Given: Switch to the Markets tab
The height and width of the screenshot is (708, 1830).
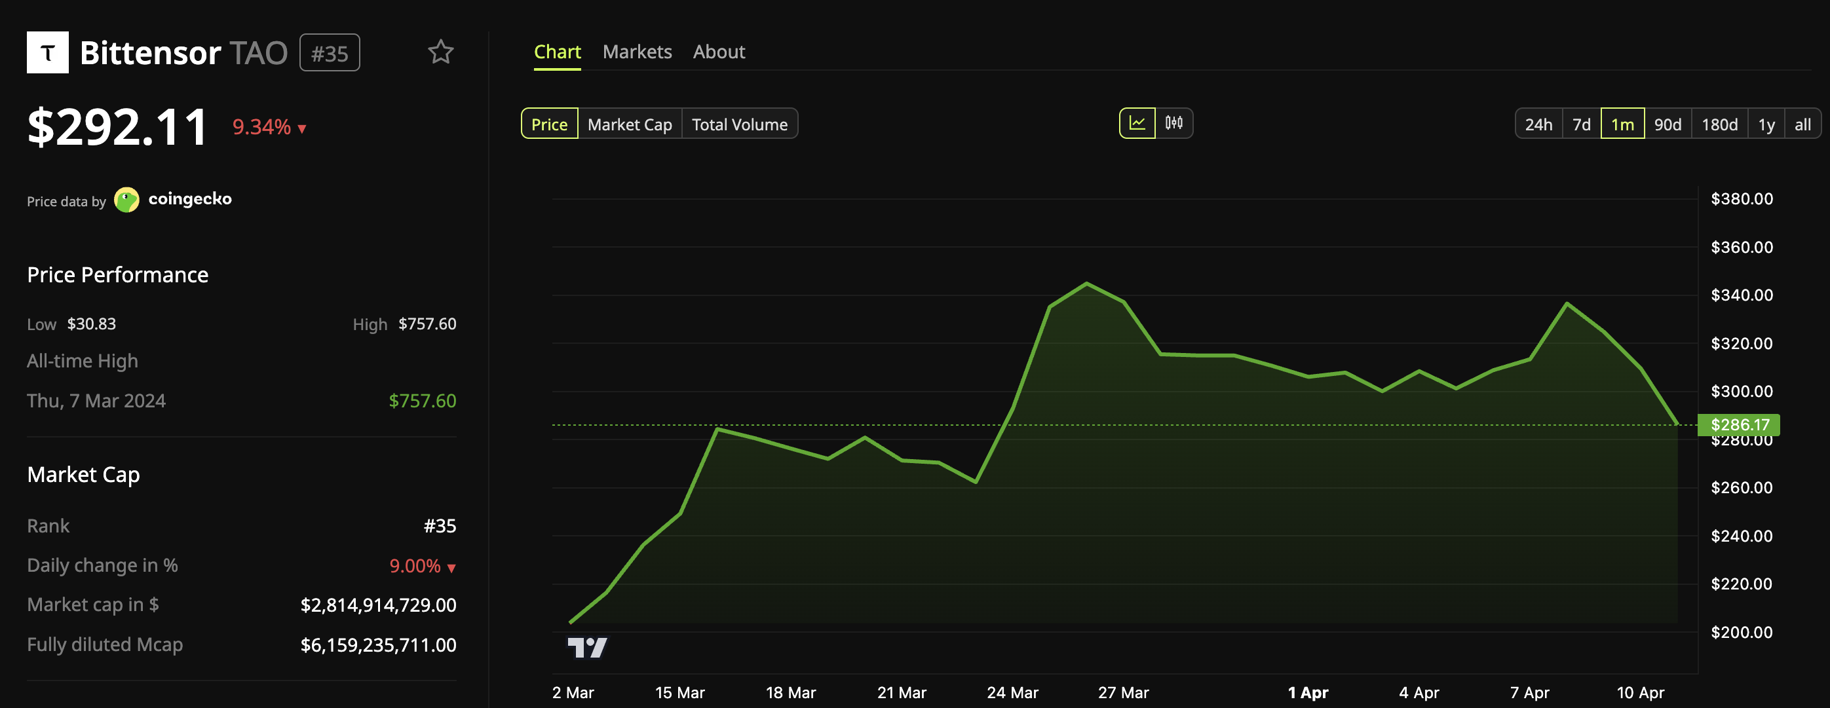Looking at the screenshot, I should 638,51.
